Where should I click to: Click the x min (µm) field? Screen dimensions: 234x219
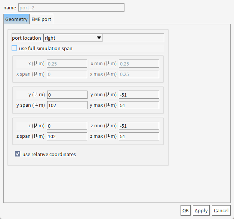coord(139,64)
